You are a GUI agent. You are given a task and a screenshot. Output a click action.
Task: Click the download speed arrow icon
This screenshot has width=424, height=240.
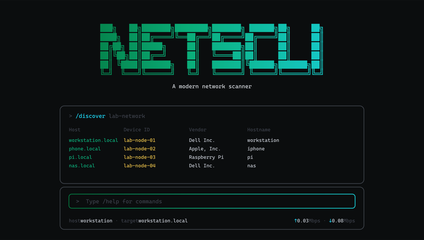[330, 221]
